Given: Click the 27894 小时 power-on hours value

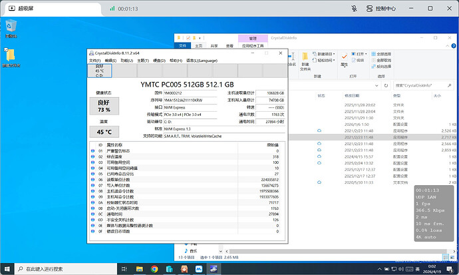Looking at the screenshot, I should [270, 122].
